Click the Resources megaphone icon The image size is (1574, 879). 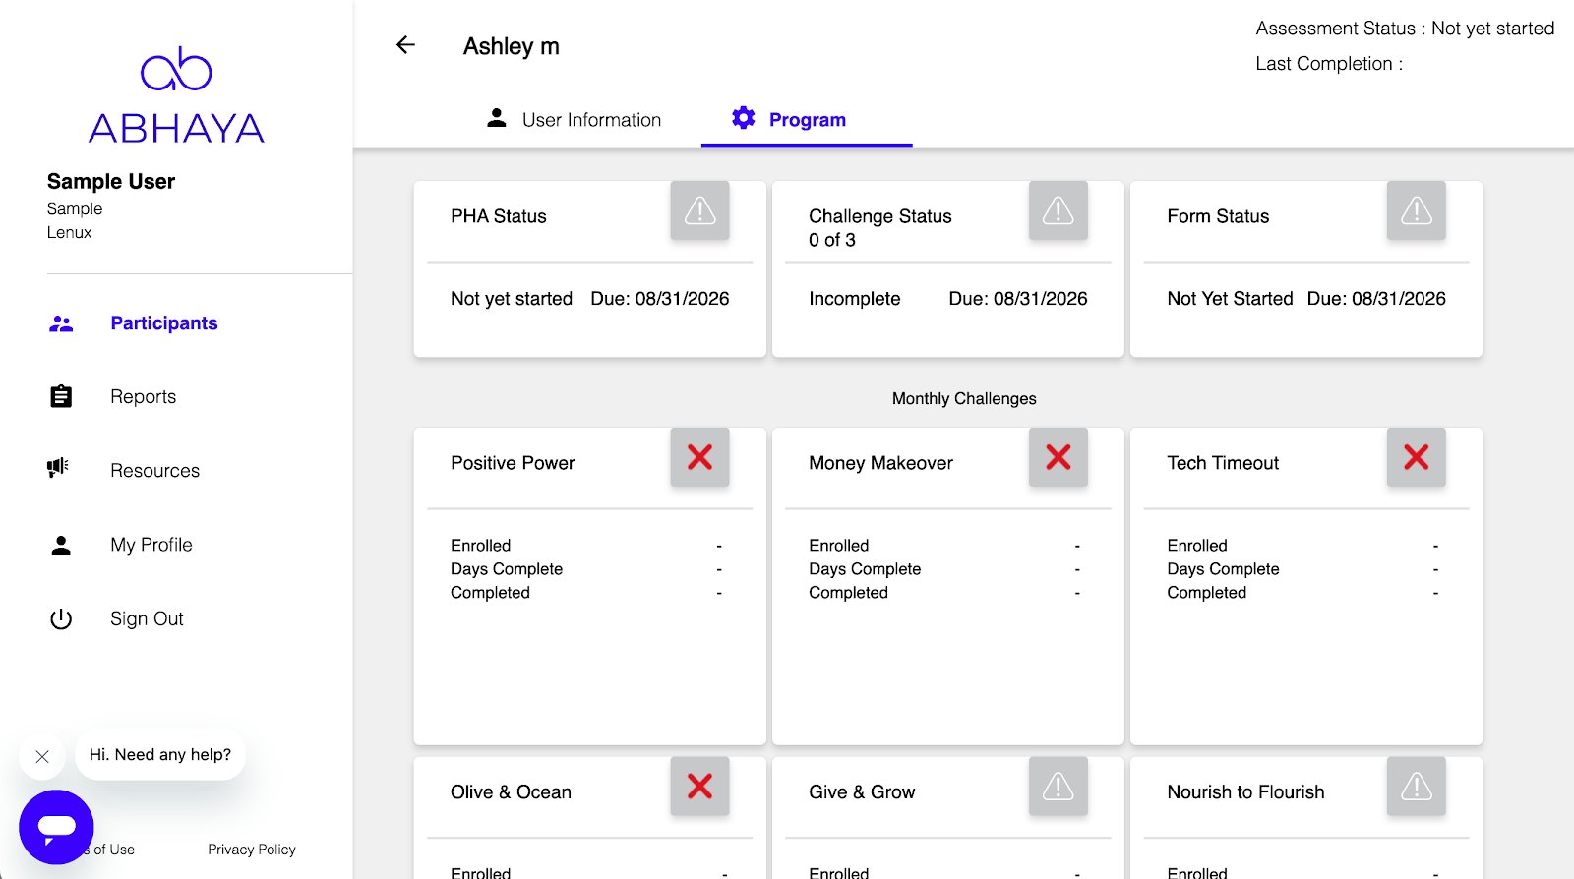click(x=58, y=468)
